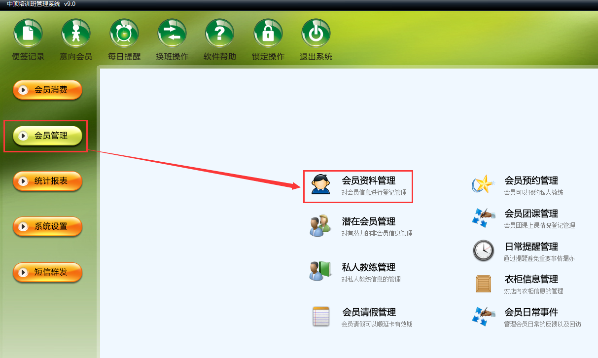Open the 私人教练管理 coach icon

click(320, 271)
